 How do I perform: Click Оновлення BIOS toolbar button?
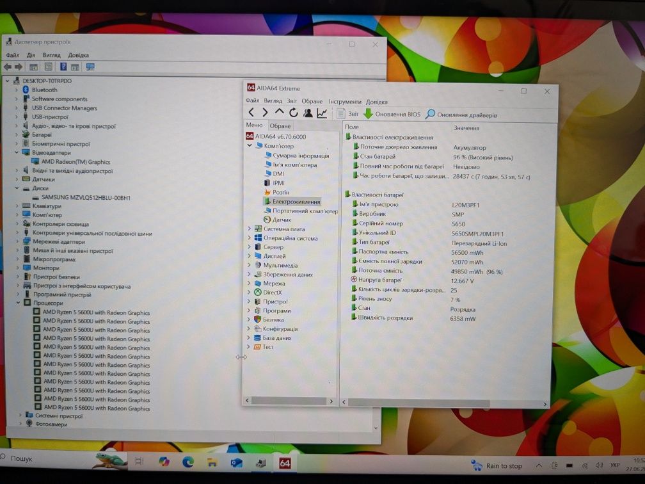(x=392, y=114)
